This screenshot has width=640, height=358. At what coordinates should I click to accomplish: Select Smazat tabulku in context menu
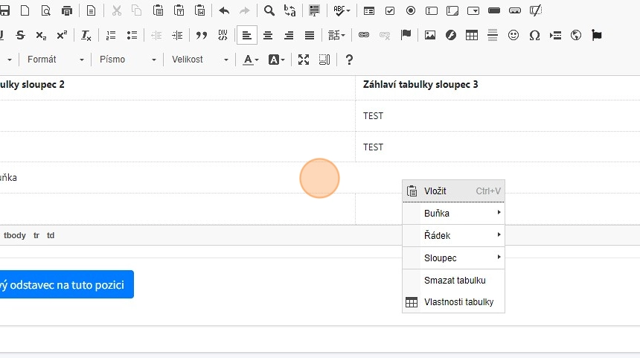point(455,281)
